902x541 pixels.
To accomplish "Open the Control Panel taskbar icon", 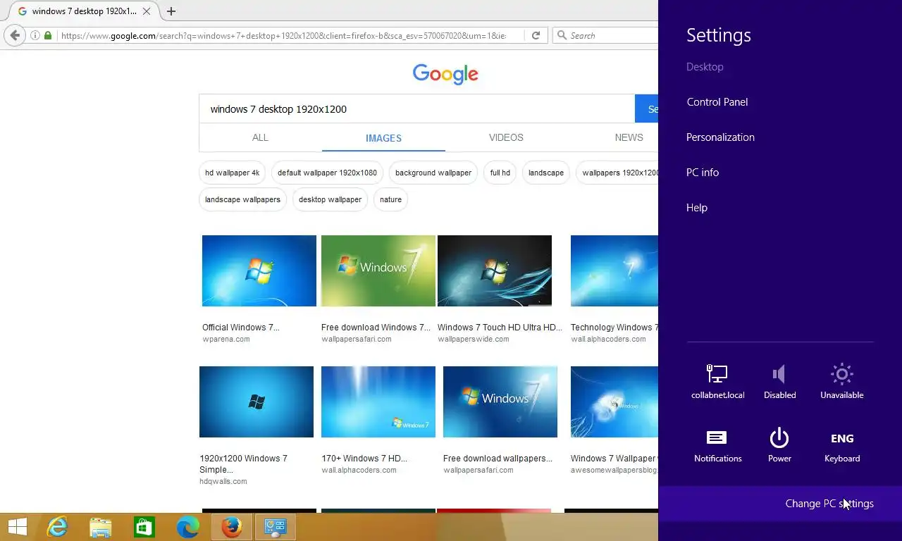I will tap(275, 527).
